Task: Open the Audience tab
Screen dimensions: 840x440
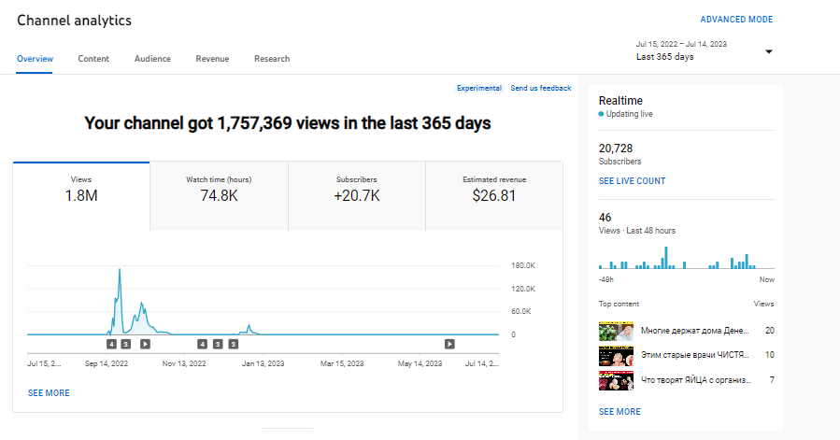Action: (x=152, y=59)
